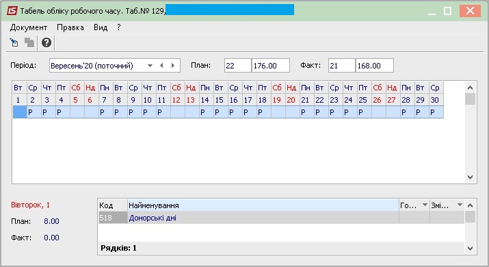Image resolution: width=489 pixels, height=267 pixels.
Task: Click the План days field 22
Action: coord(237,66)
